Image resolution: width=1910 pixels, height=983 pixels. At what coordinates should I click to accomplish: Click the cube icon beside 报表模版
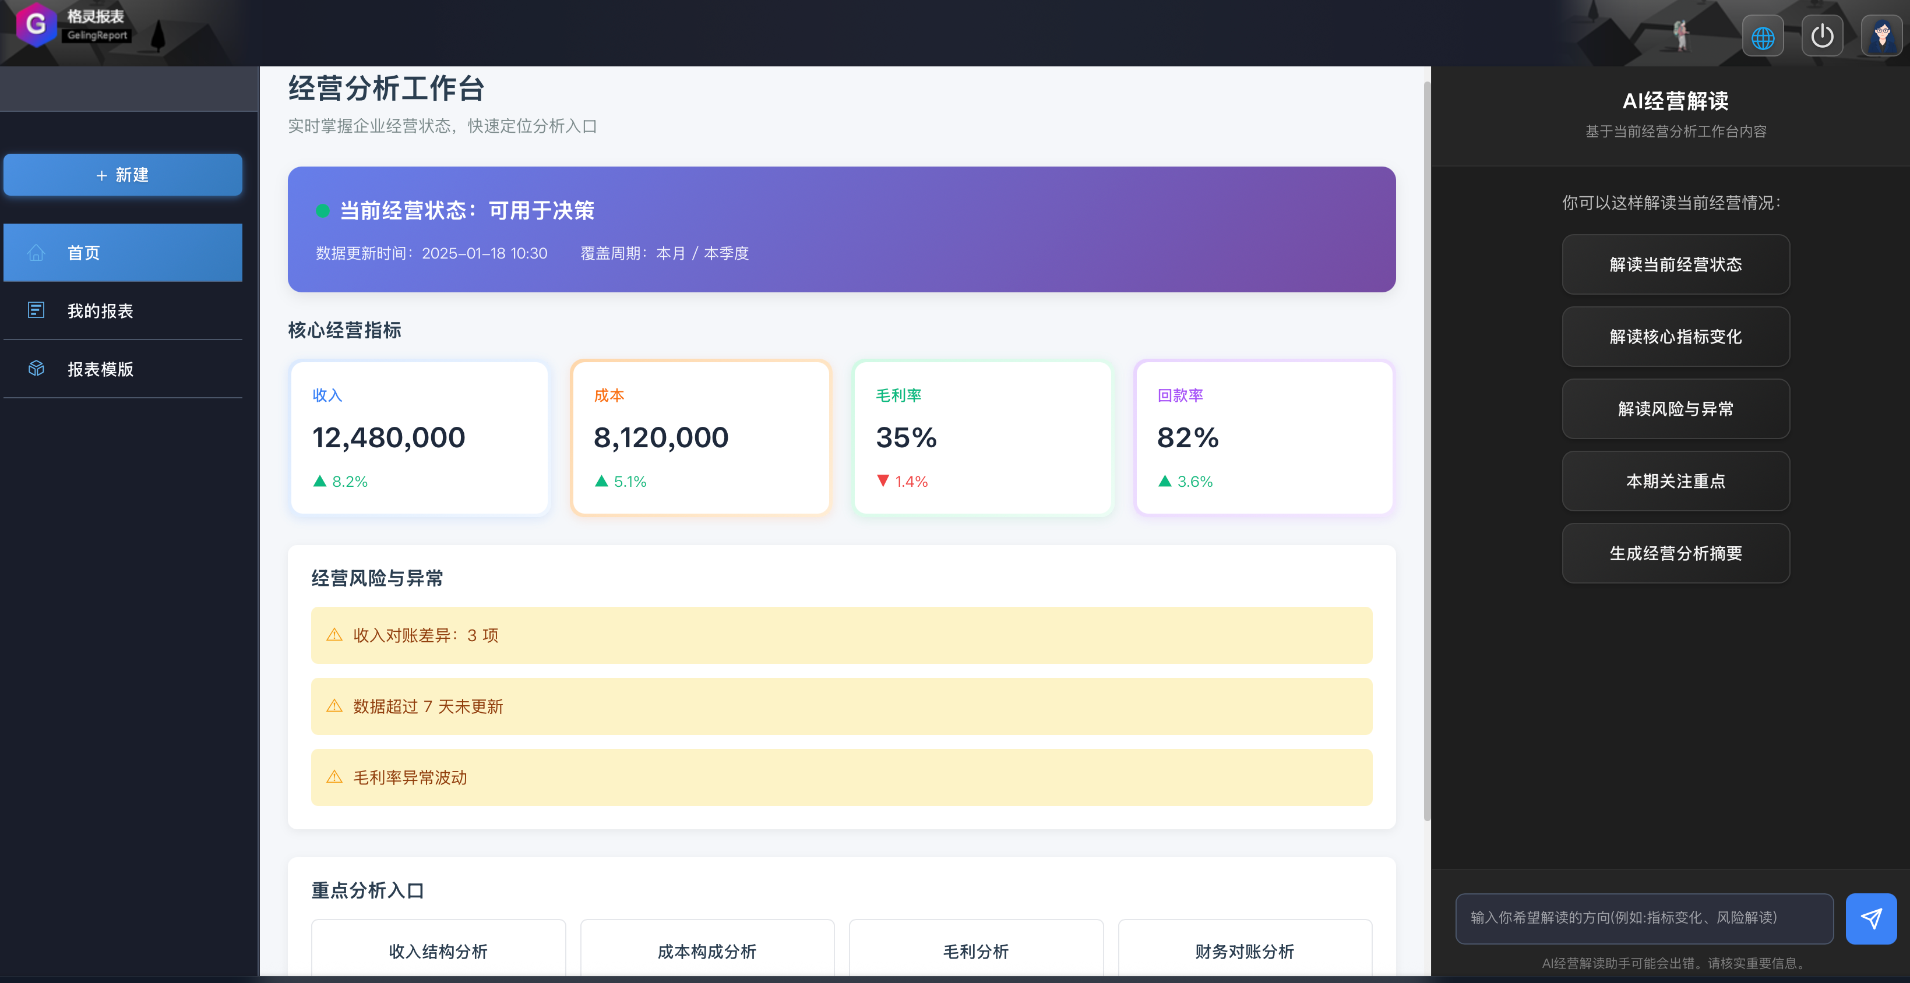coord(36,368)
